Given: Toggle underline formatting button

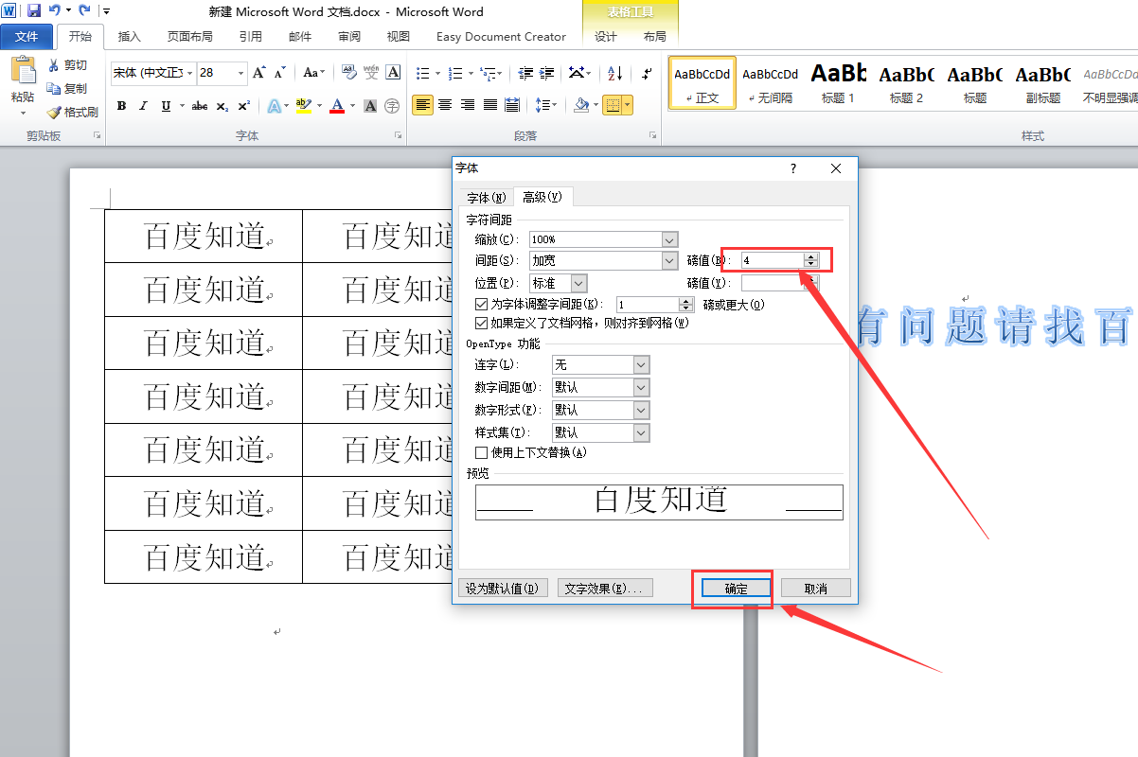Looking at the screenshot, I should pos(167,106).
